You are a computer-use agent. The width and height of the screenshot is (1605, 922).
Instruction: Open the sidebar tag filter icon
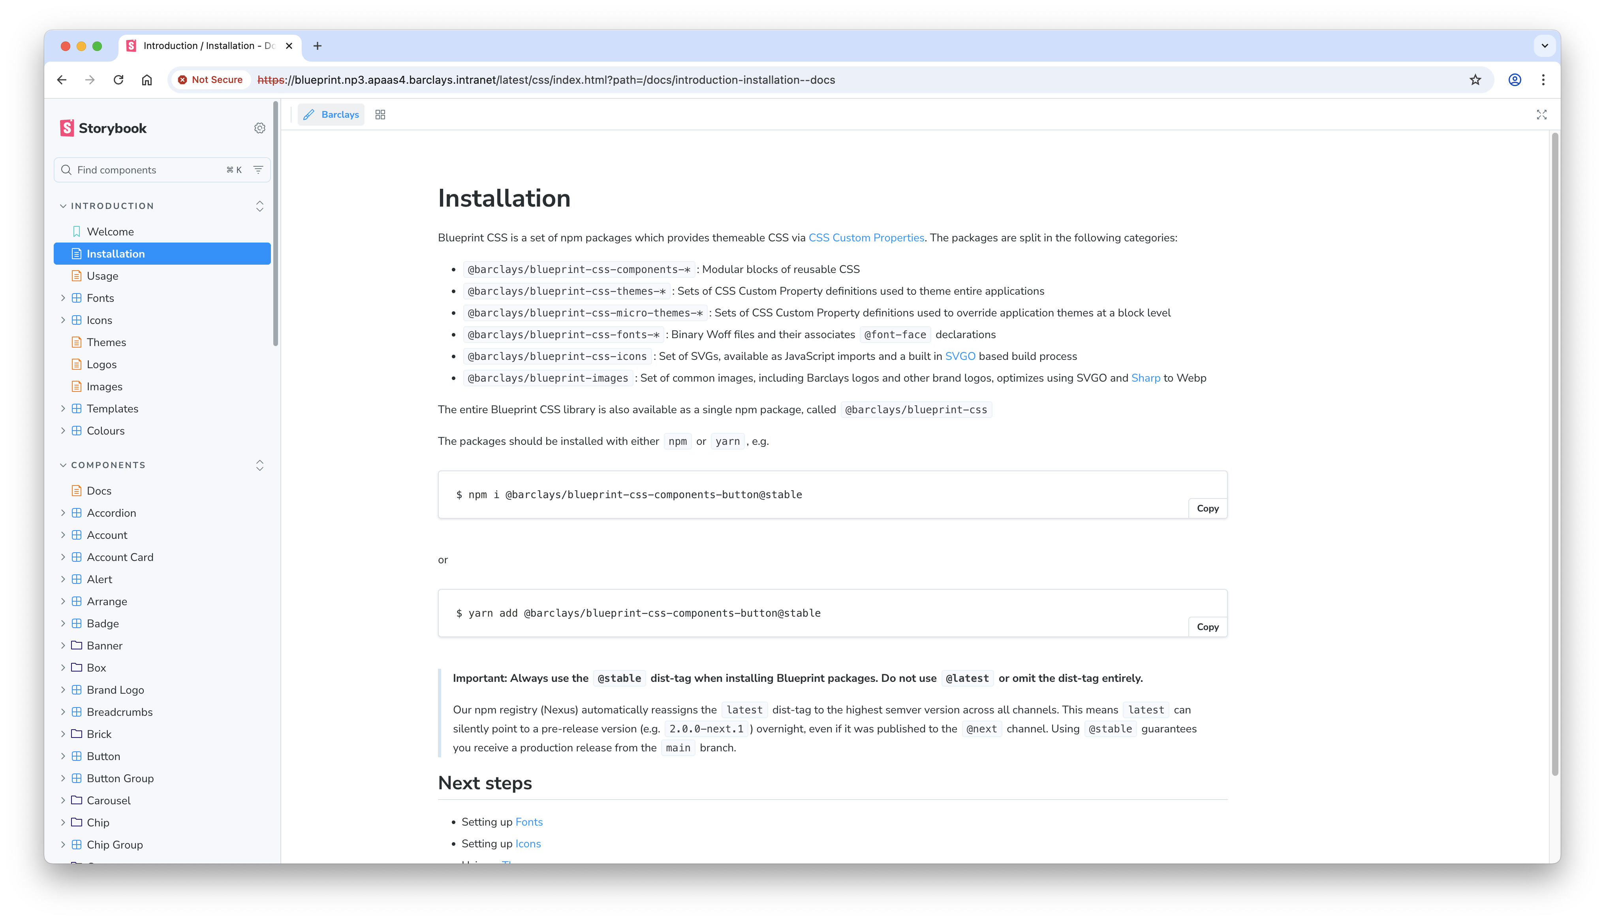click(258, 170)
